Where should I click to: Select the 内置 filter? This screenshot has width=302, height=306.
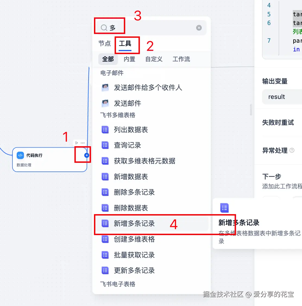130,59
